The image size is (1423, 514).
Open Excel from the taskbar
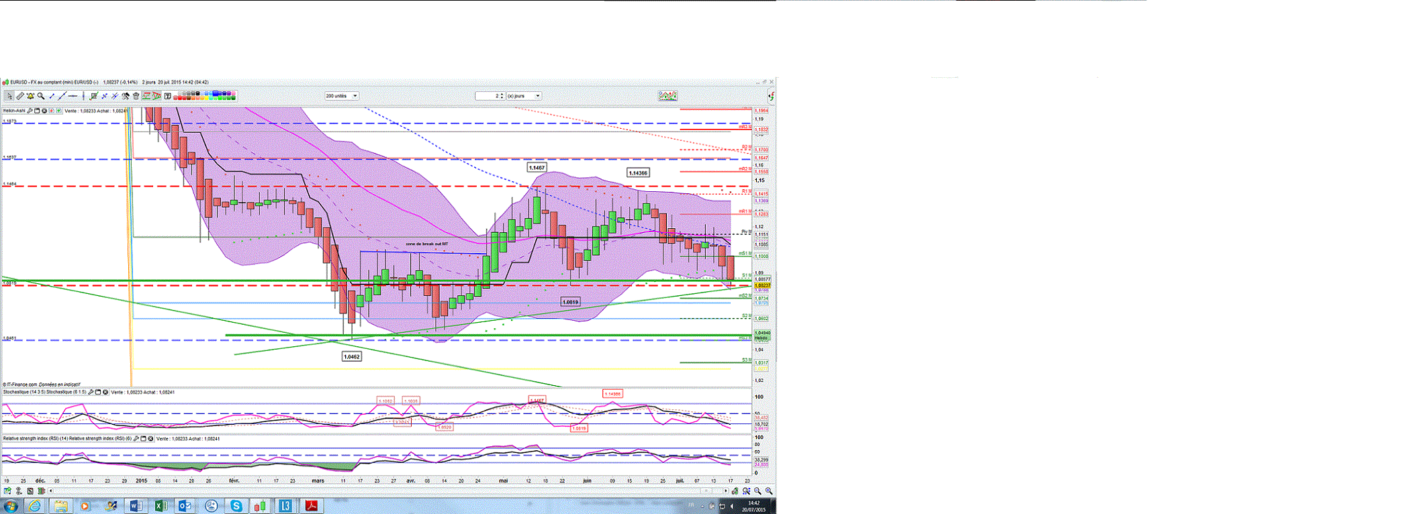tap(161, 505)
